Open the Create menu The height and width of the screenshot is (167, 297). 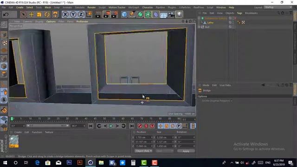(19, 7)
